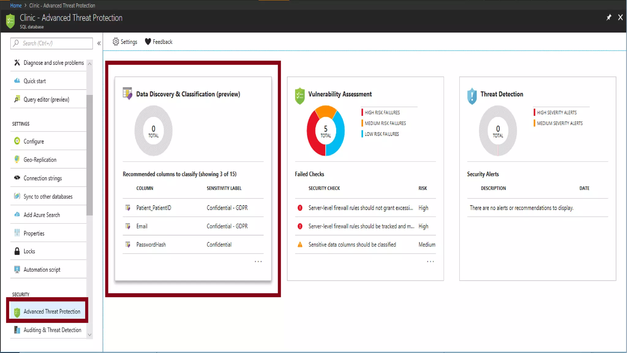Select firewall rules should not grant excessive check
This screenshot has width=627, height=353.
pyautogui.click(x=365, y=208)
